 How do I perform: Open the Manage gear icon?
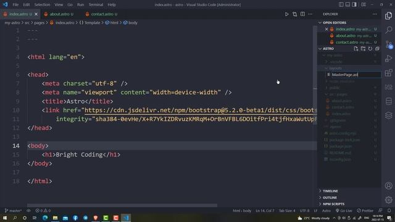click(388, 200)
